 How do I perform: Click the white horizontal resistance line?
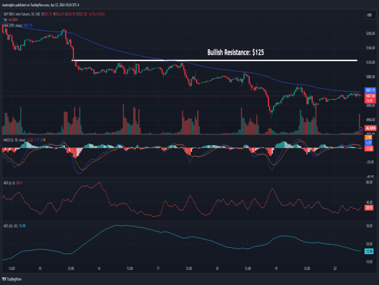[x=215, y=61]
